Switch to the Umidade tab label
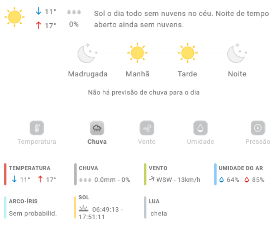Image resolution: width=272 pixels, height=226 pixels. [200, 142]
